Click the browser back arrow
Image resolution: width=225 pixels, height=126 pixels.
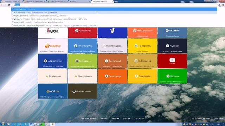(2, 5)
